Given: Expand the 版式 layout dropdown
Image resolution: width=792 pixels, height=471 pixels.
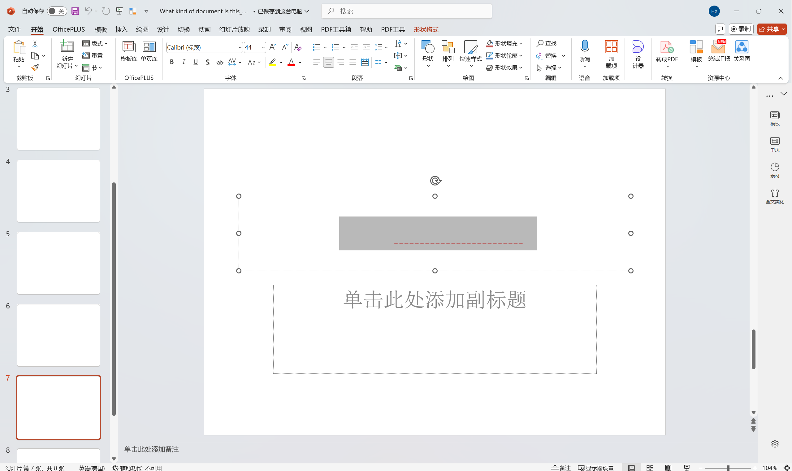Looking at the screenshot, I should (x=95, y=43).
